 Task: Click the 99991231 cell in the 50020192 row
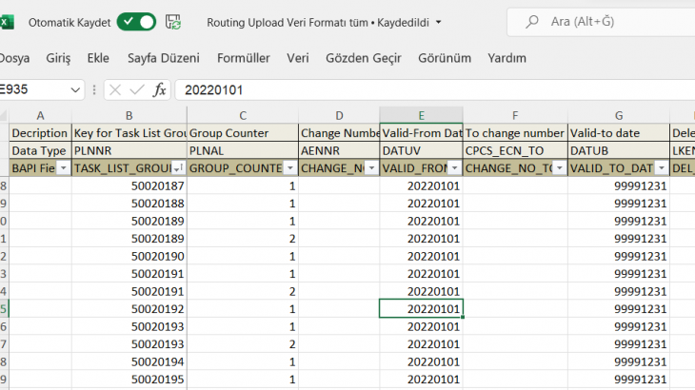(x=619, y=309)
